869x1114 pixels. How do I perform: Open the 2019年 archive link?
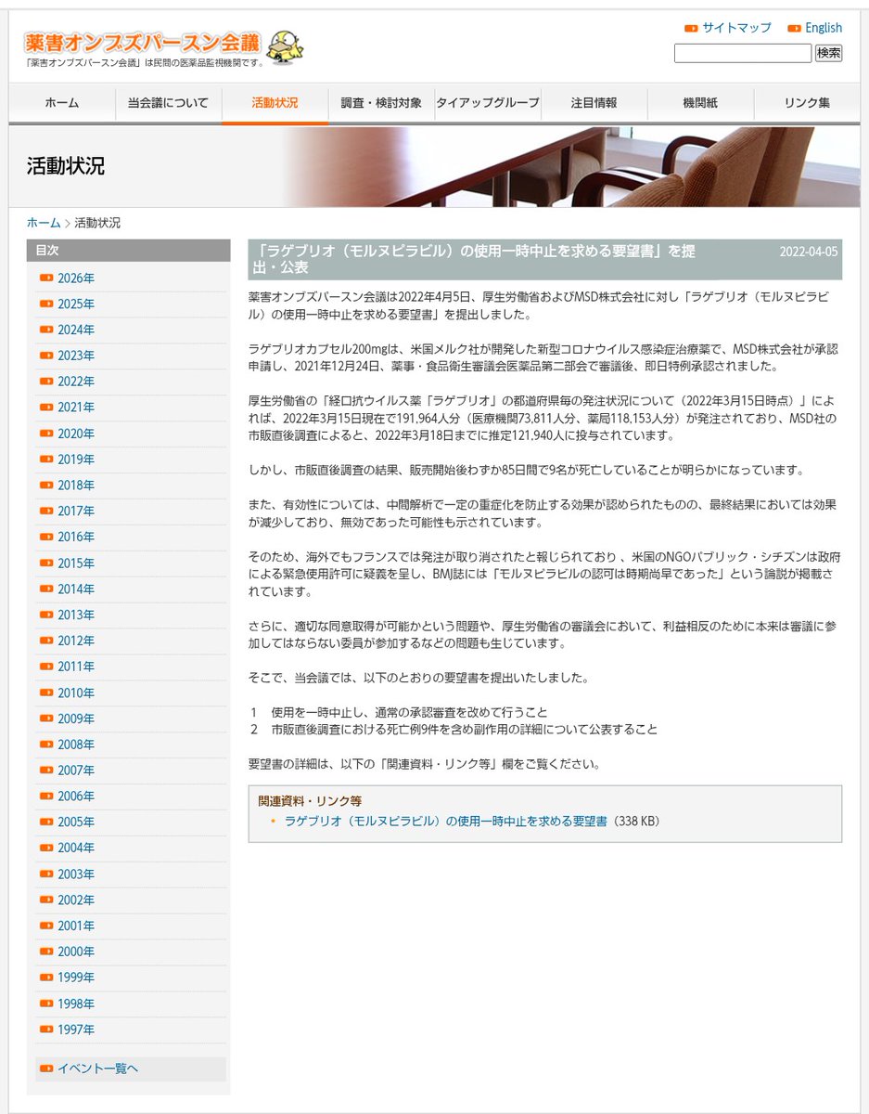coord(76,460)
